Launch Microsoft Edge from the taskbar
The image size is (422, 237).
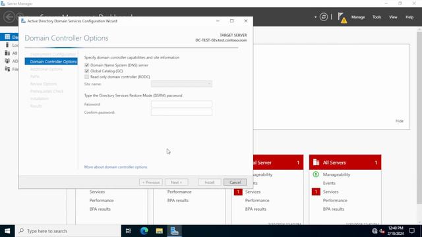click(x=144, y=231)
